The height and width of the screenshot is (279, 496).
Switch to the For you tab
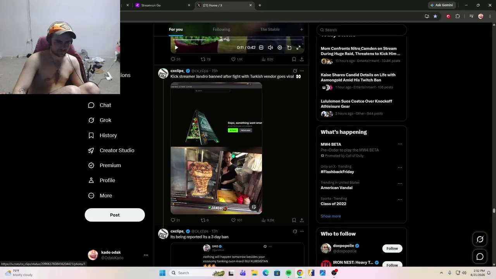point(176,29)
